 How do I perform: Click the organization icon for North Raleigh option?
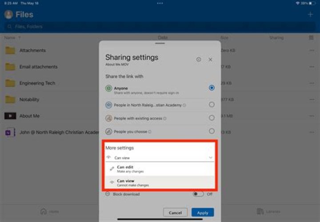108,105
